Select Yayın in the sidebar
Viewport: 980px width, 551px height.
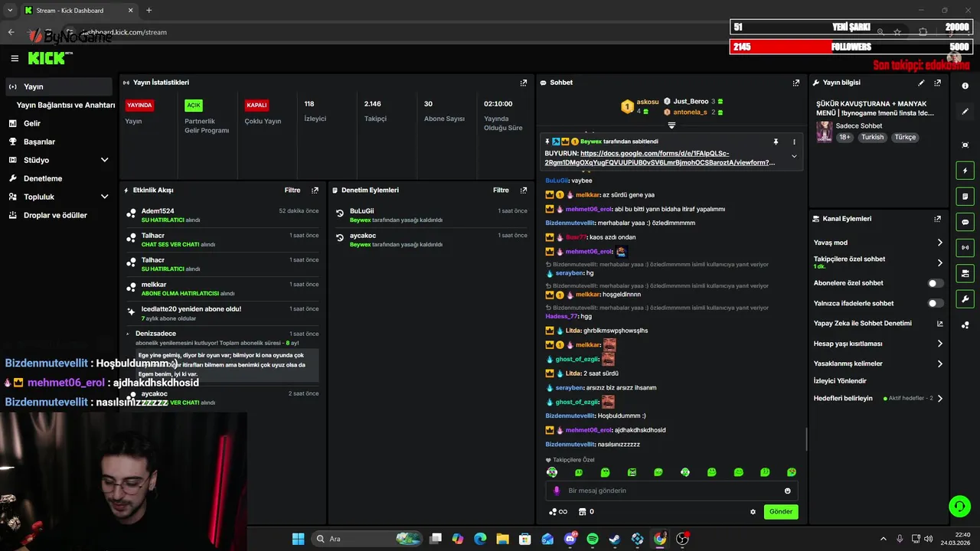point(59,86)
